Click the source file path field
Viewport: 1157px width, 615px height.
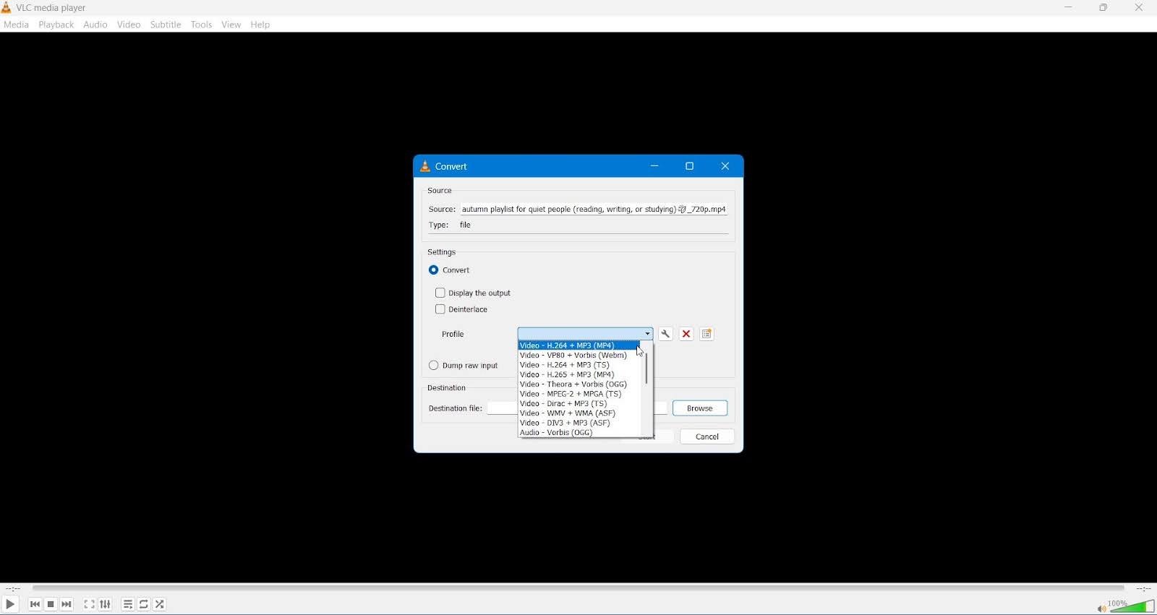(x=594, y=210)
